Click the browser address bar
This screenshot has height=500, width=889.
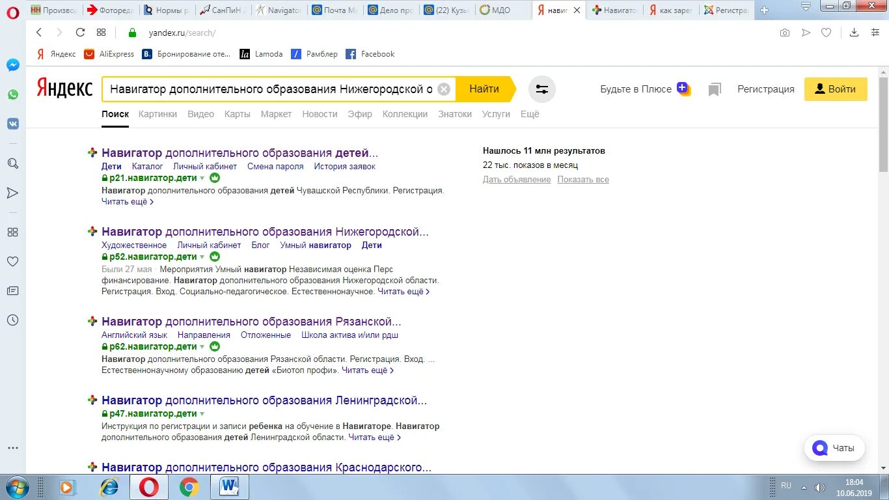click(x=449, y=33)
